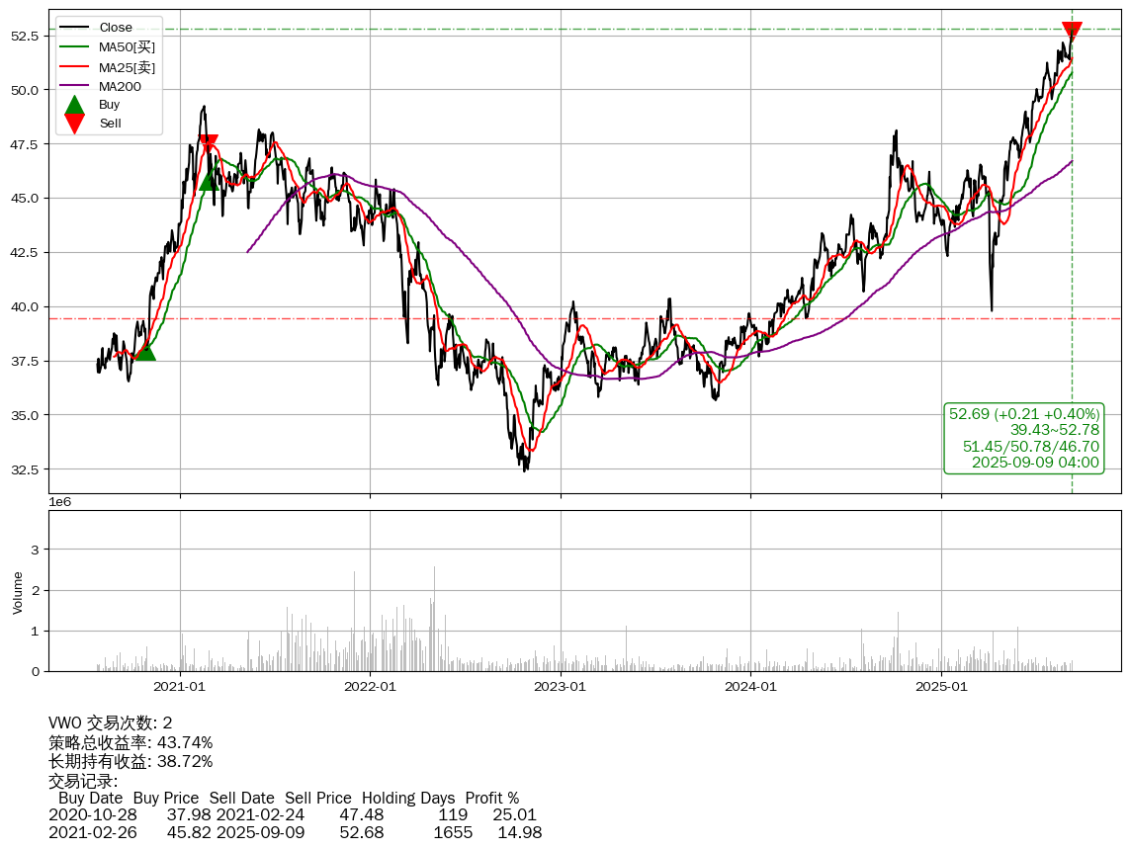The image size is (1130, 850).
Task: Click the red Sell triangle in the legend
Action: tap(74, 124)
